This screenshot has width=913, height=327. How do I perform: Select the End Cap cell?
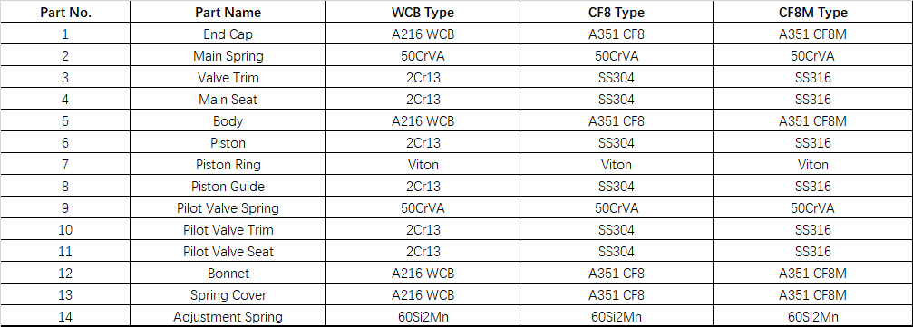tap(228, 34)
